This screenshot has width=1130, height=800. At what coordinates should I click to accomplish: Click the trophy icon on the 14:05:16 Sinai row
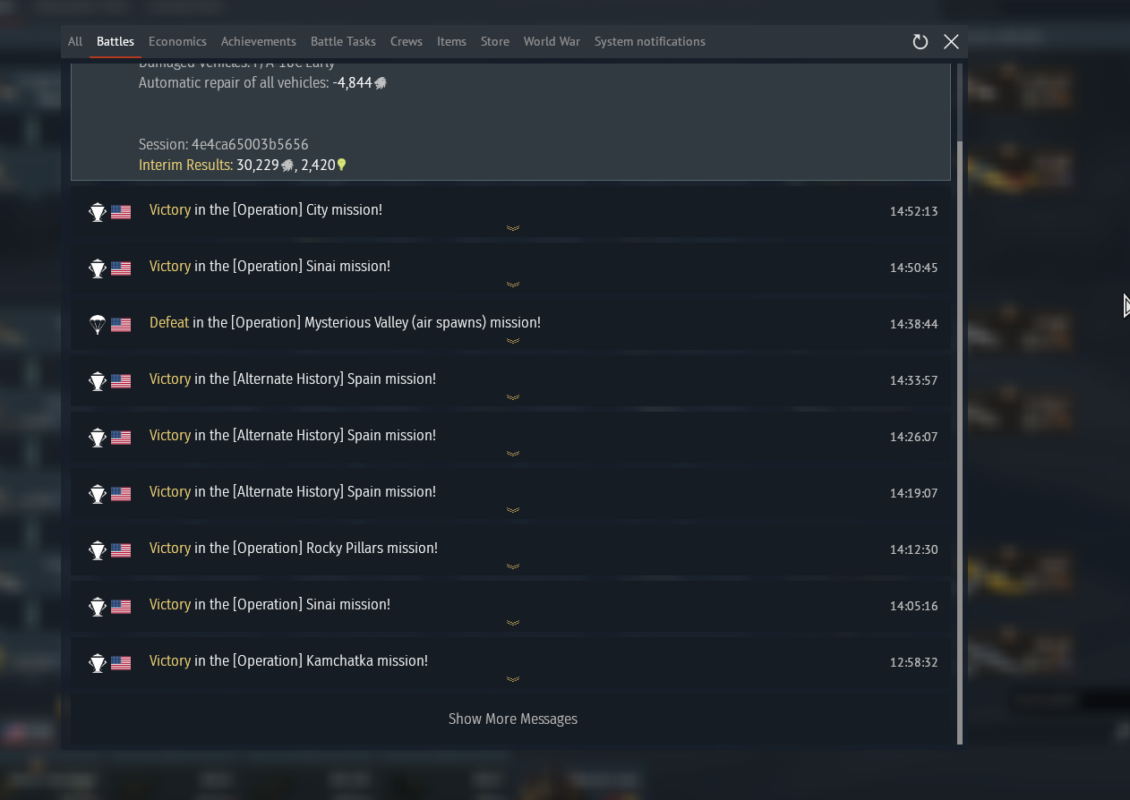[98, 607]
